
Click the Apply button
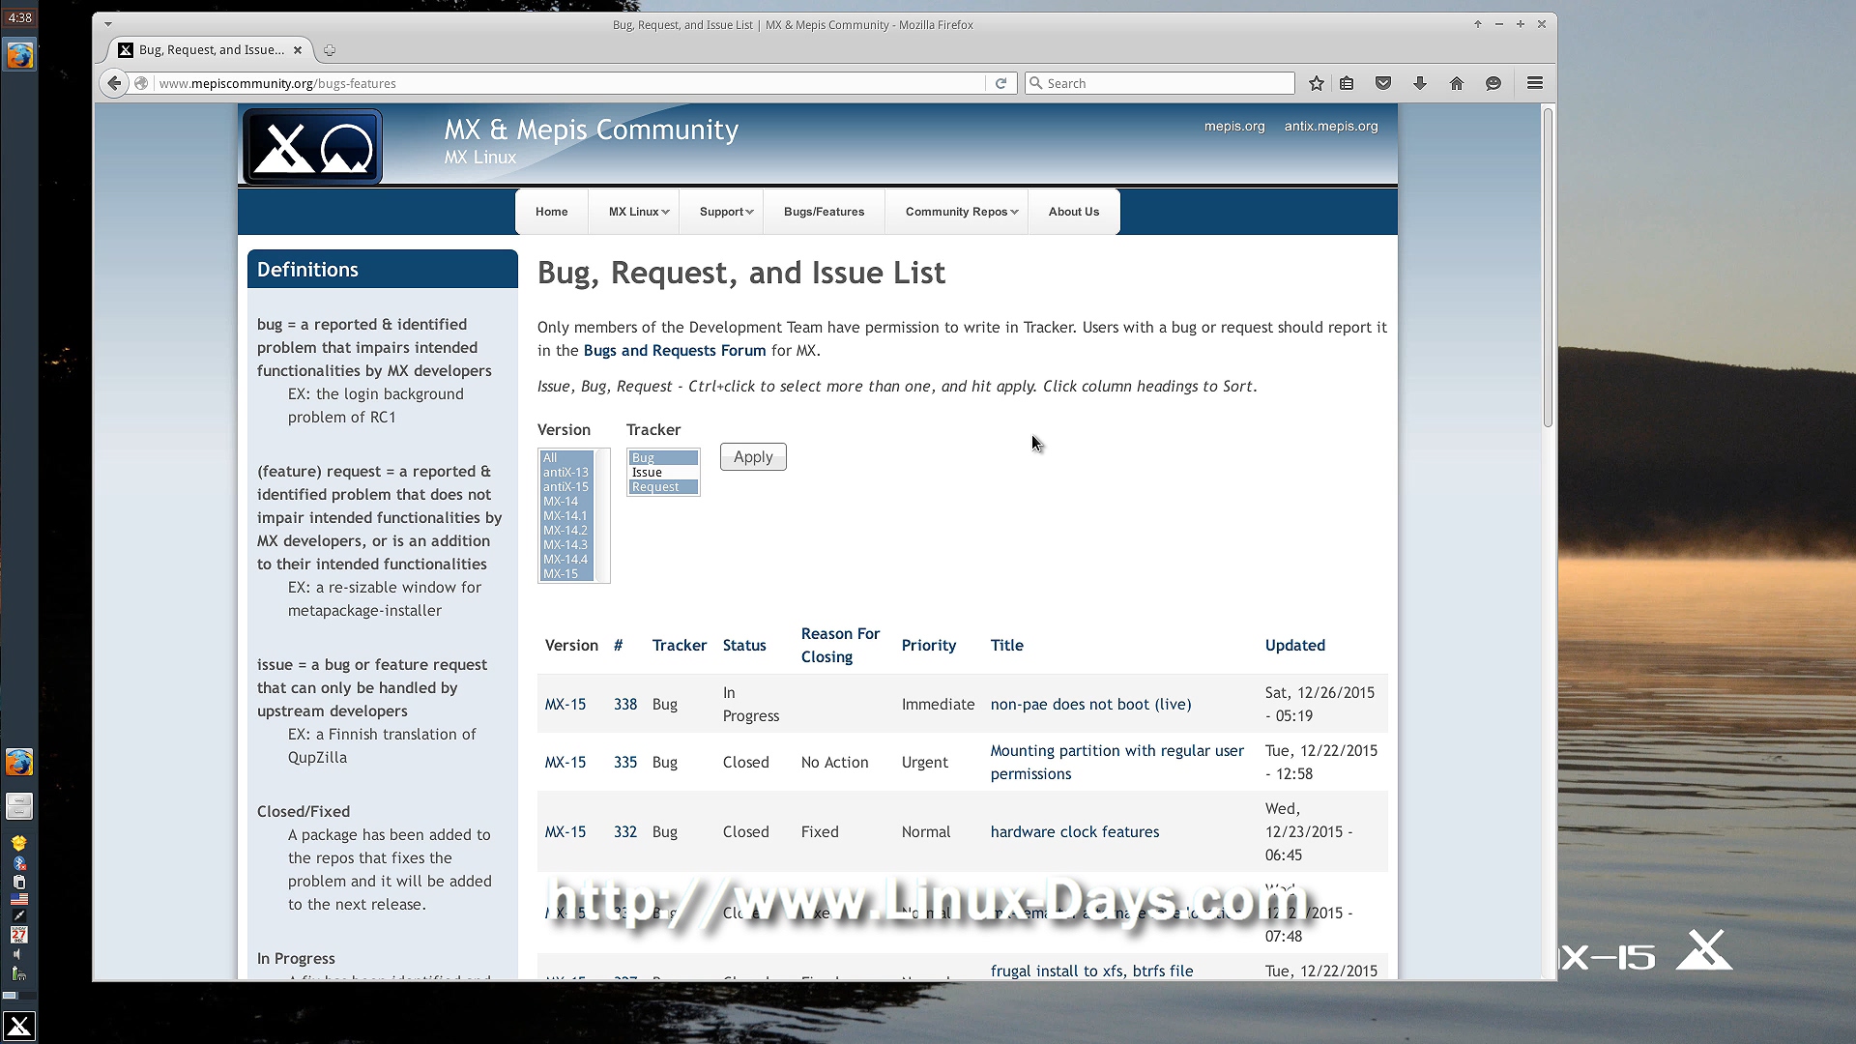coord(753,457)
